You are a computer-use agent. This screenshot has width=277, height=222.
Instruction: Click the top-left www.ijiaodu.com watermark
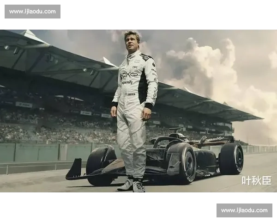tap(33, 11)
